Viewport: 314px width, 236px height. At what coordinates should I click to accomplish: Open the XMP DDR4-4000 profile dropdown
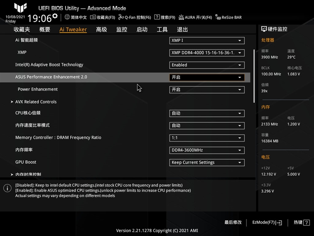coord(207,53)
